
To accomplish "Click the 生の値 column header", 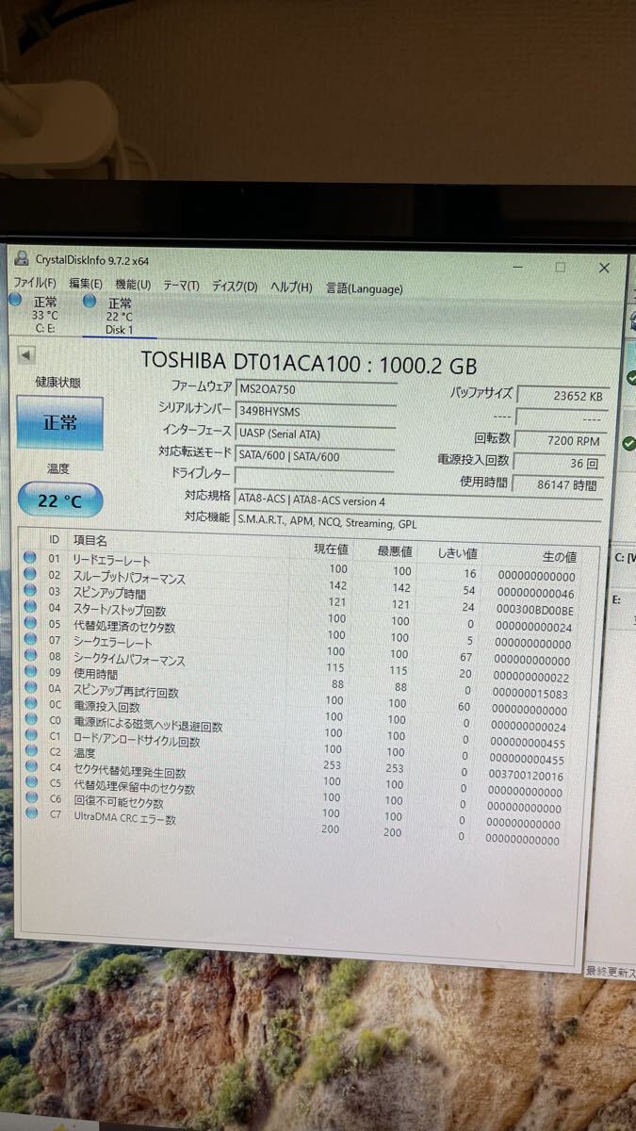I will [558, 557].
